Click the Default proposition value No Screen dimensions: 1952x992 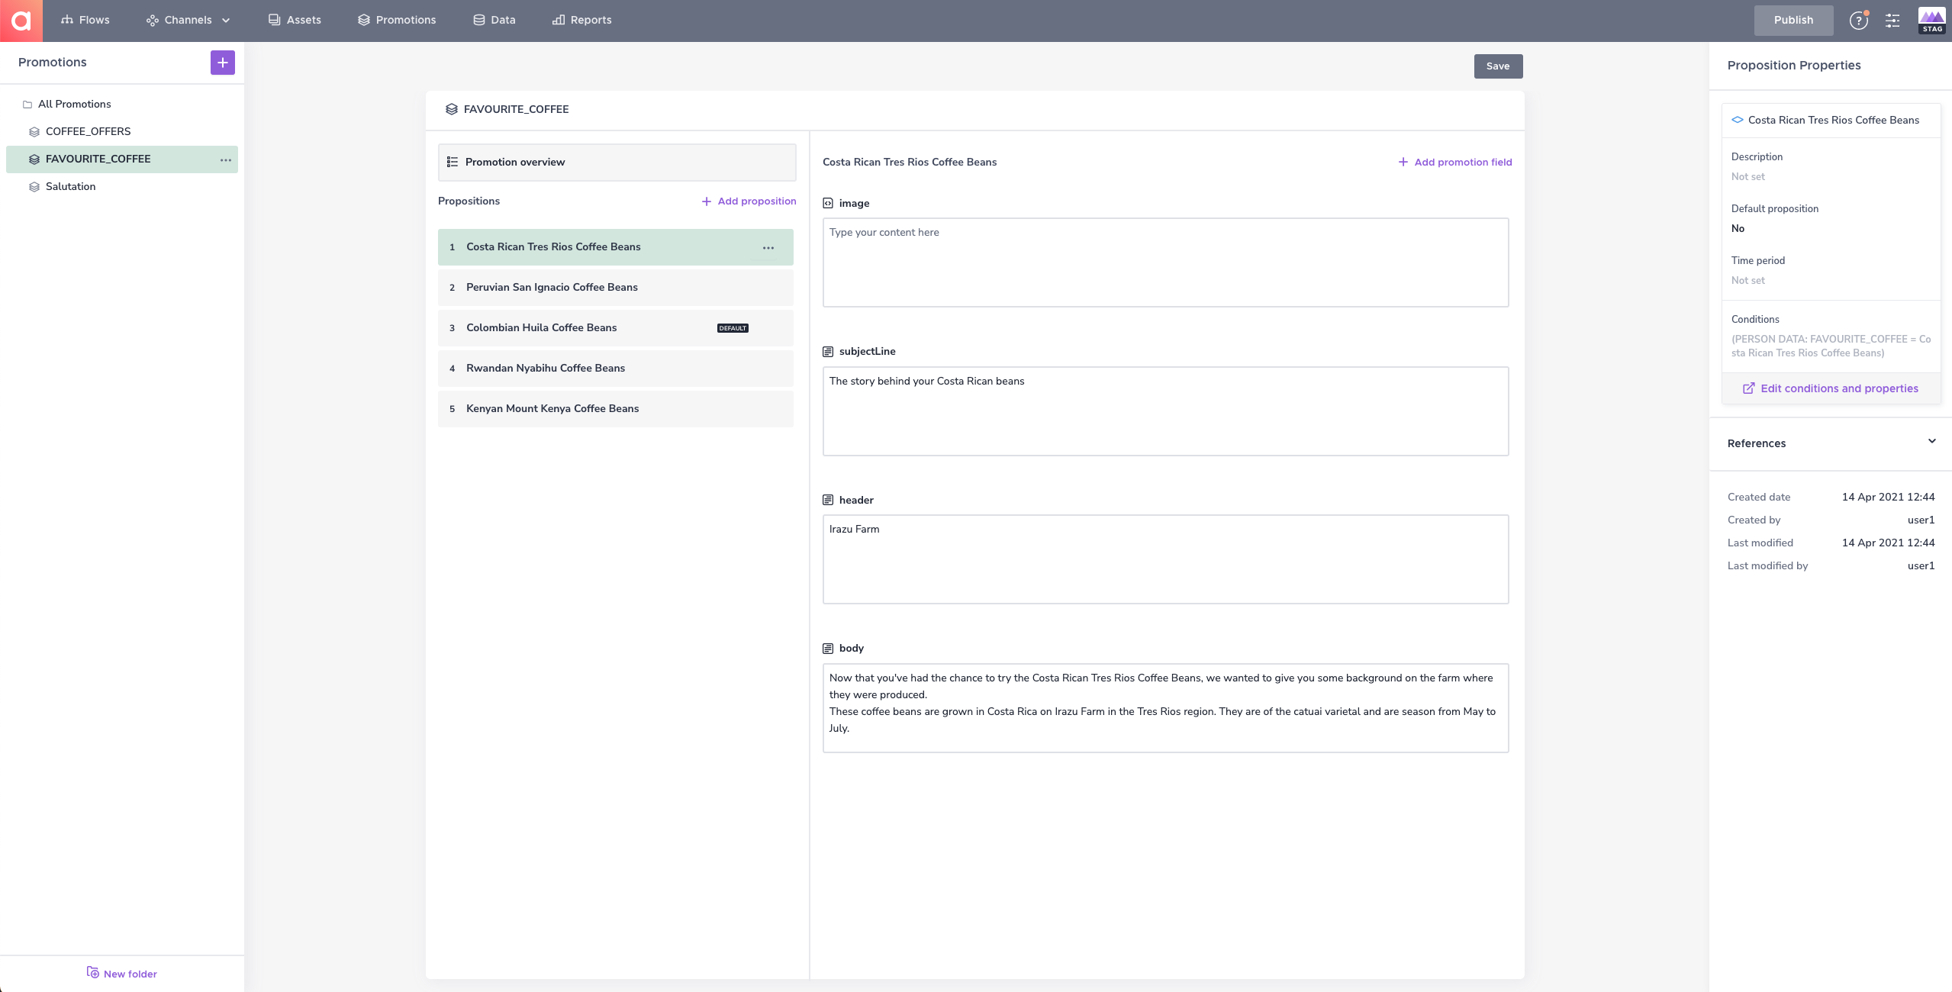tap(1738, 228)
